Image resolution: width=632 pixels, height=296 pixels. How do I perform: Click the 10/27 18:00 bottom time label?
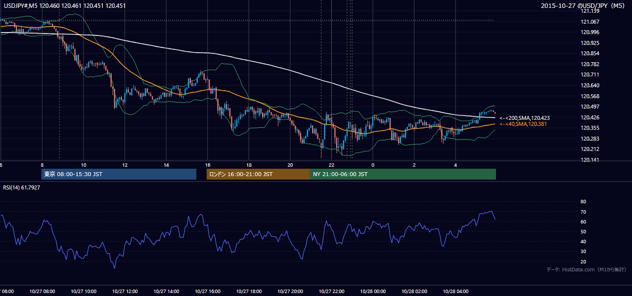(x=249, y=292)
